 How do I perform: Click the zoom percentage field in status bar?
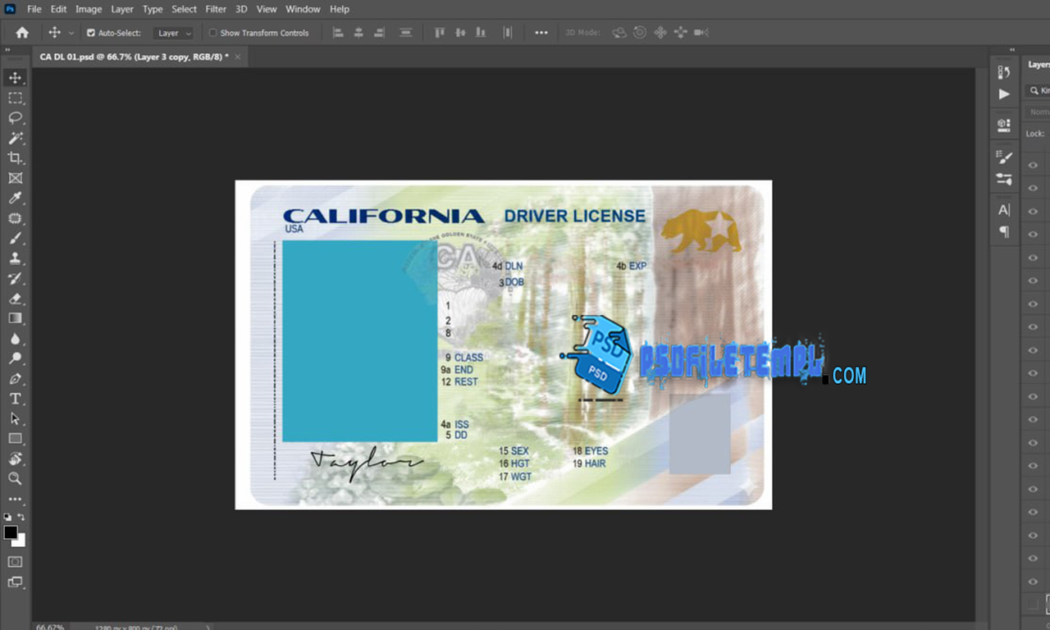49,627
